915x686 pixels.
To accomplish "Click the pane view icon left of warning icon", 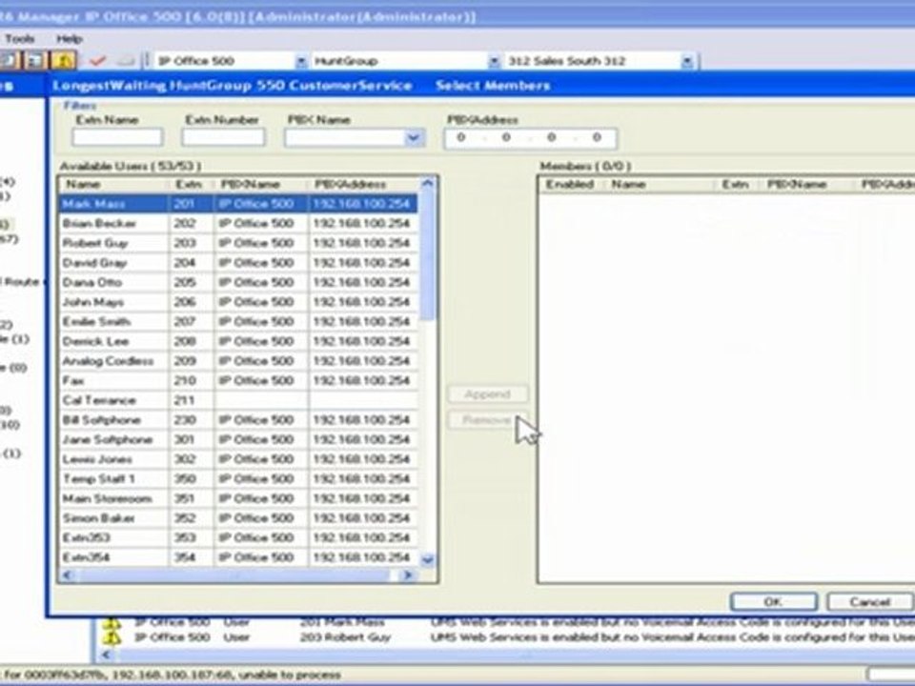I will click(x=36, y=60).
